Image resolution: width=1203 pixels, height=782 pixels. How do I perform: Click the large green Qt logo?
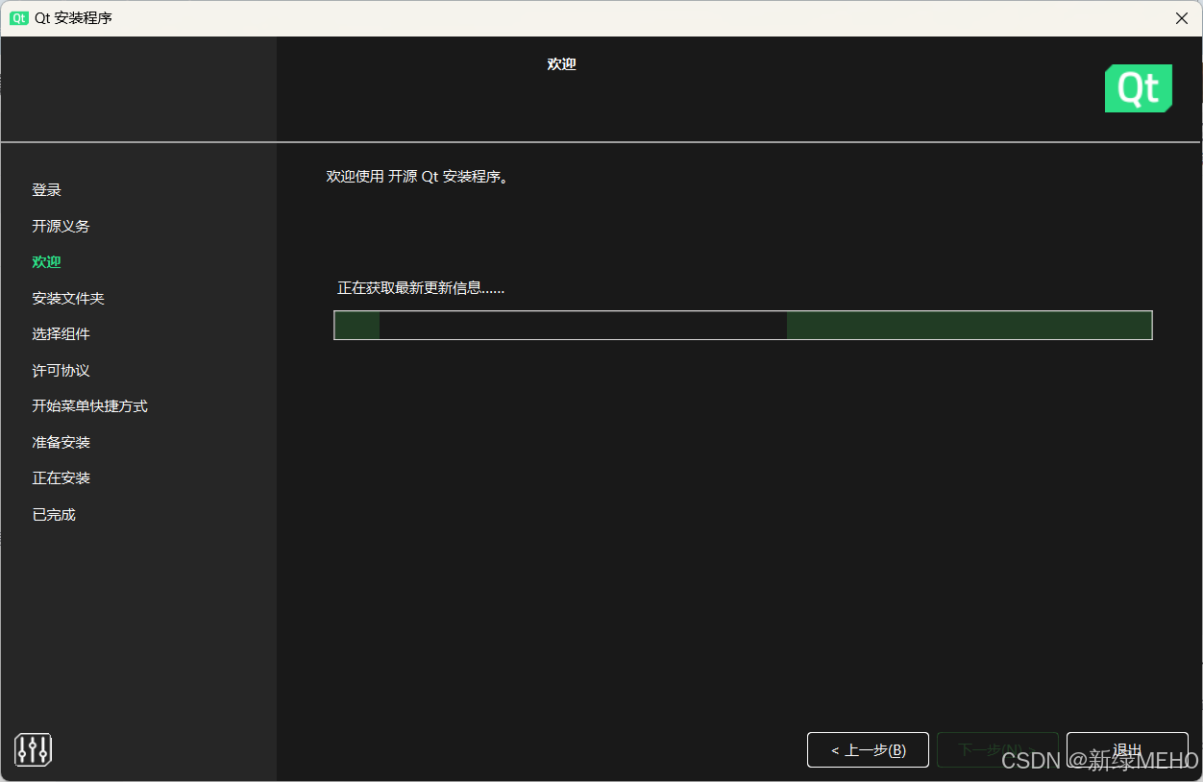1139,88
